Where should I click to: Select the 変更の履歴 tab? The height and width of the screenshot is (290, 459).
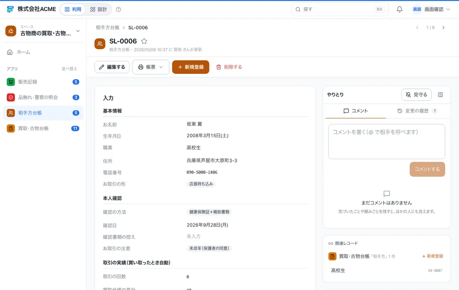point(417,111)
